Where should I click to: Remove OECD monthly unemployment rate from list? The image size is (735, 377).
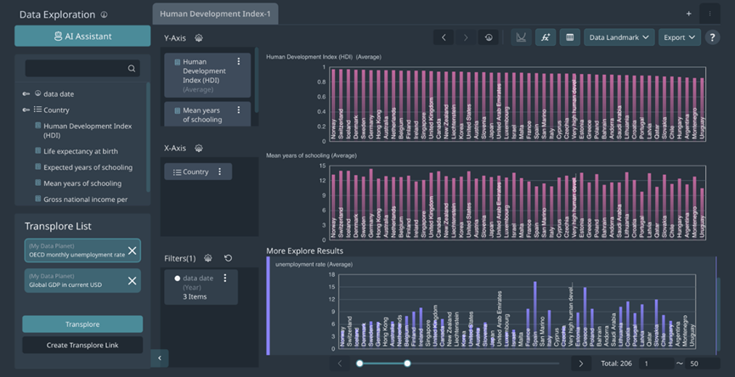[132, 250]
